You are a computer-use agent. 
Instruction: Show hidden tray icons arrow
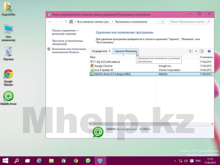pos(175,161)
